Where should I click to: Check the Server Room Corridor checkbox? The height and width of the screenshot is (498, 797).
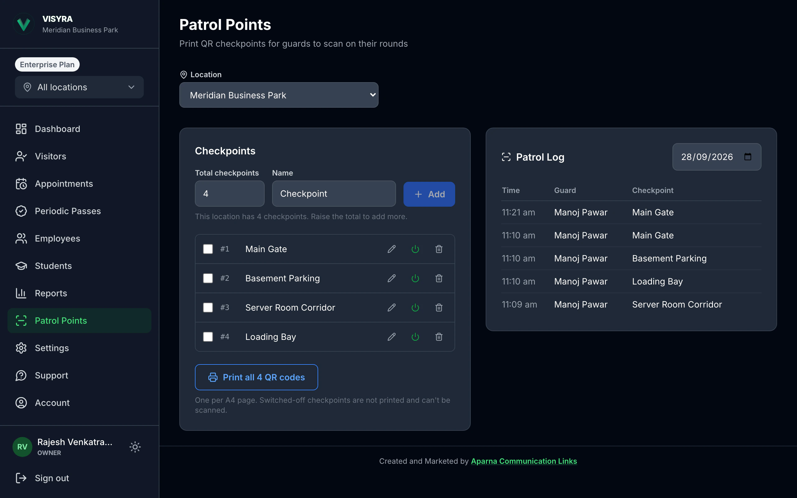(x=208, y=308)
